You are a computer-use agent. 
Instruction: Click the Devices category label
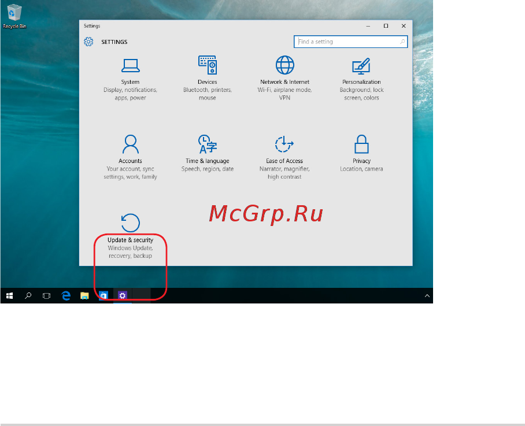click(x=207, y=82)
